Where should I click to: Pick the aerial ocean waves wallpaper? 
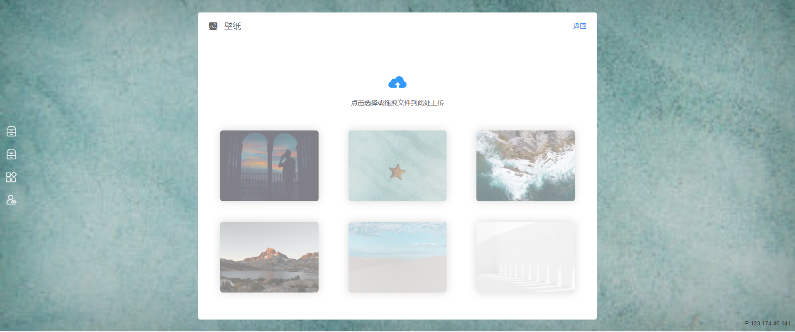pos(525,166)
